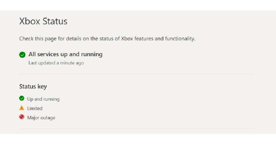Click the "Up and running" key label
Viewport: 276px width, 144px height.
(43, 99)
